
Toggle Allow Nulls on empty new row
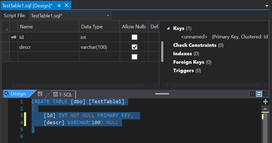134,57
